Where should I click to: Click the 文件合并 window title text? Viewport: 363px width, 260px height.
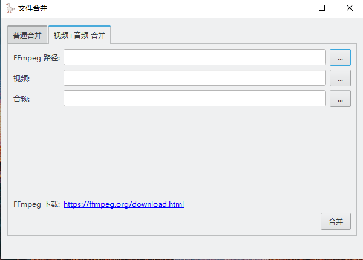point(33,8)
